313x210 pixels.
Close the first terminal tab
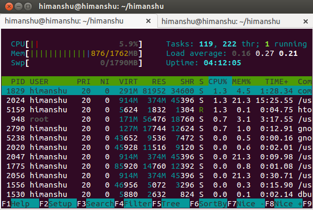[x=148, y=21]
